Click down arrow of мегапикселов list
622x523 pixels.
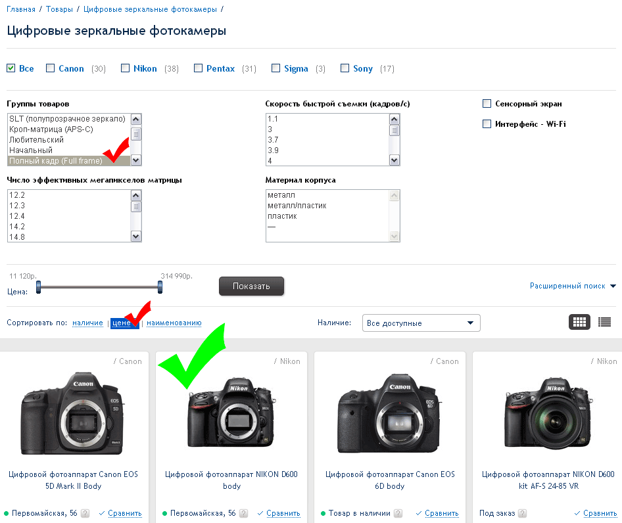pos(135,237)
